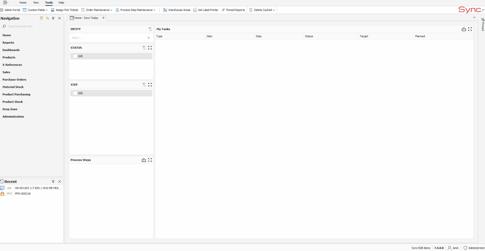The height and width of the screenshot is (251, 485).
Task: Close the Home - Sync Today tab
Action: pos(103,18)
